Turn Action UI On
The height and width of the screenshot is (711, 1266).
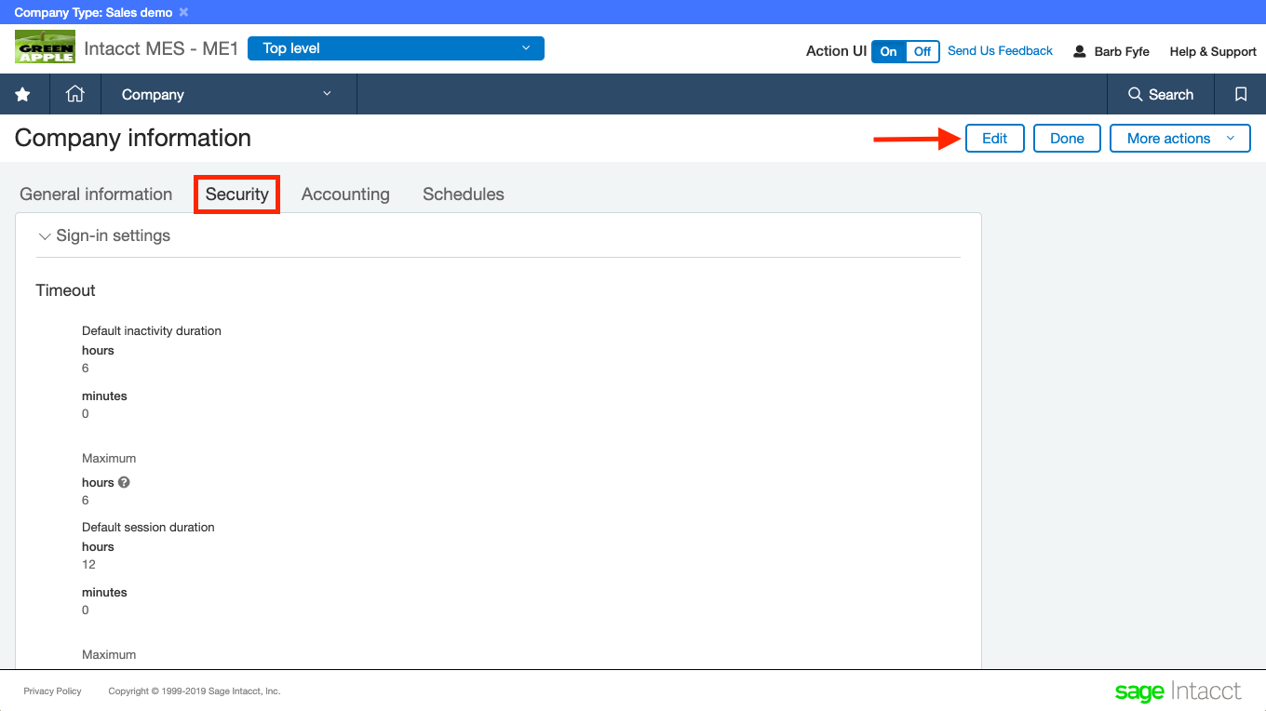click(x=889, y=51)
